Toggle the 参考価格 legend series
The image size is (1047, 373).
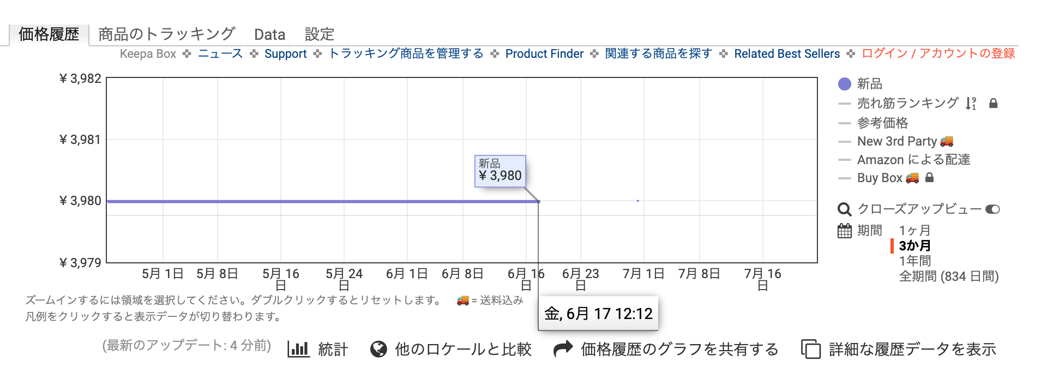click(882, 123)
